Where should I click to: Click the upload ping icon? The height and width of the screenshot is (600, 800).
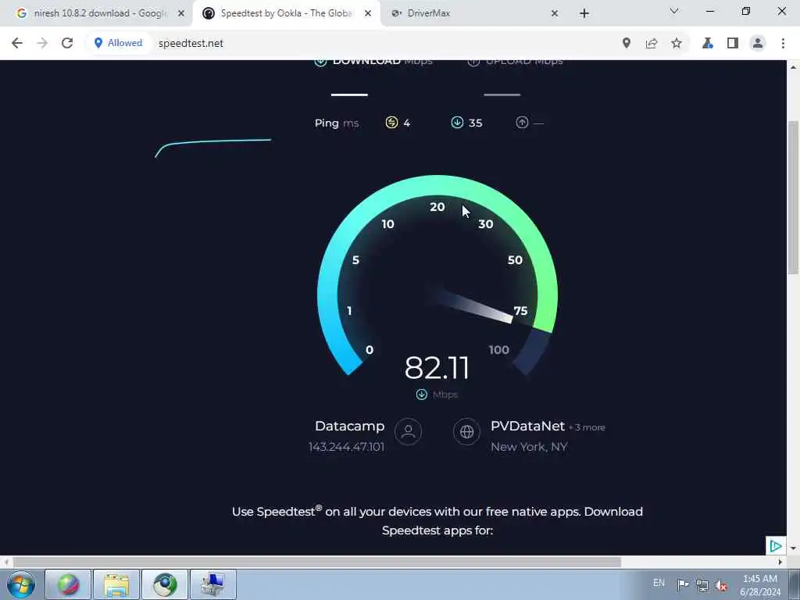point(522,123)
